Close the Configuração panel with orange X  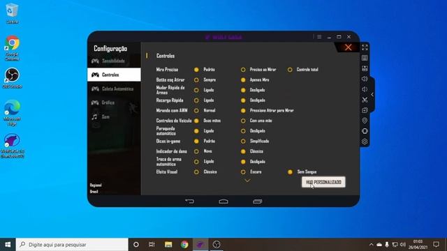[x=348, y=47]
